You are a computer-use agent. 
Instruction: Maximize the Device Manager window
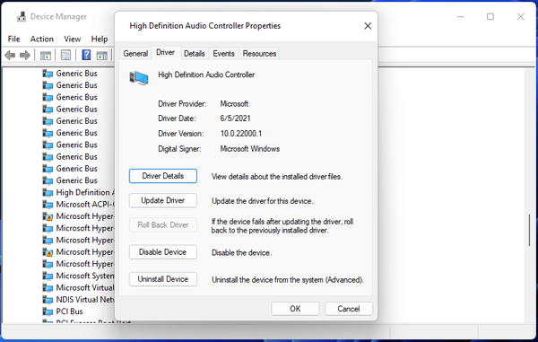point(490,16)
